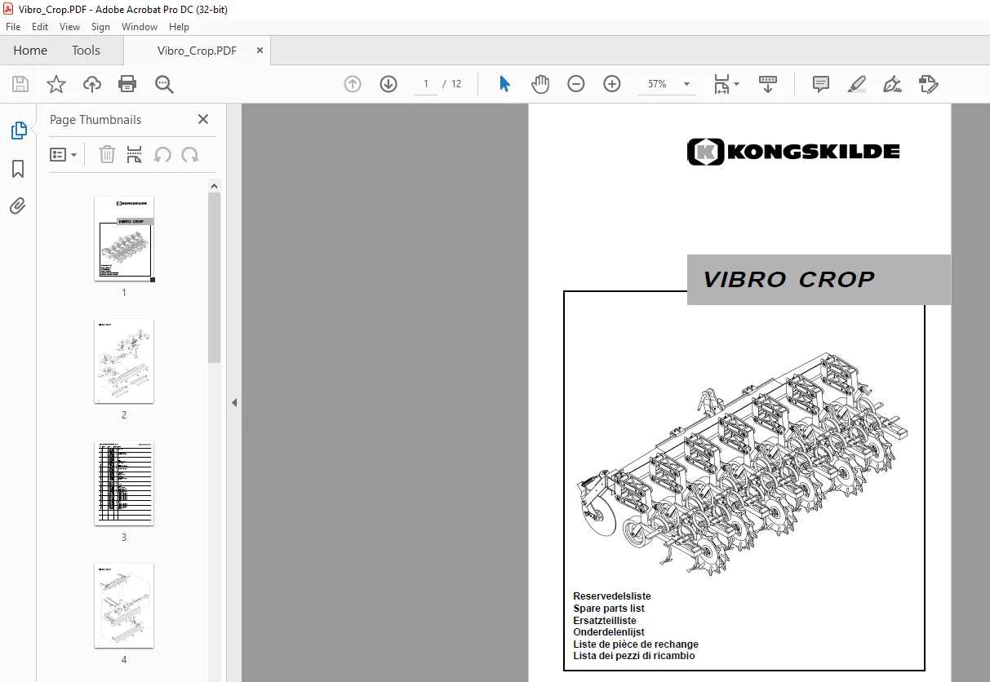The width and height of the screenshot is (990, 682).
Task: Switch to the Tools tab
Action: [x=86, y=50]
